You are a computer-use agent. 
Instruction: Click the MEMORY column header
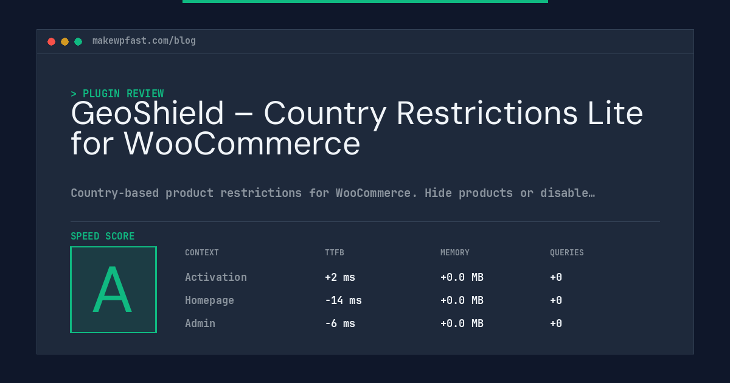pyautogui.click(x=455, y=253)
